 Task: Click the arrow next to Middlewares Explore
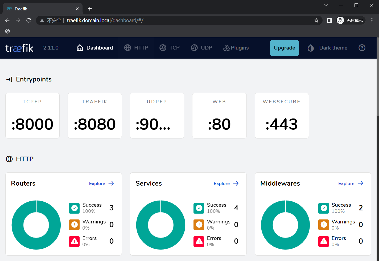360,183
